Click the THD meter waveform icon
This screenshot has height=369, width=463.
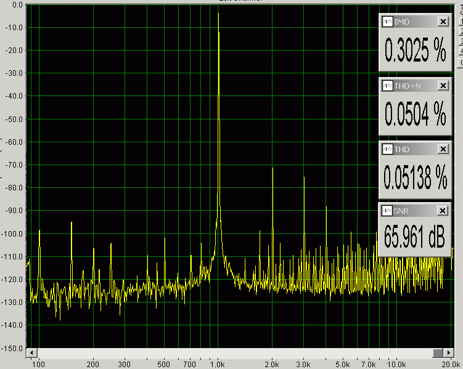pyautogui.click(x=387, y=149)
